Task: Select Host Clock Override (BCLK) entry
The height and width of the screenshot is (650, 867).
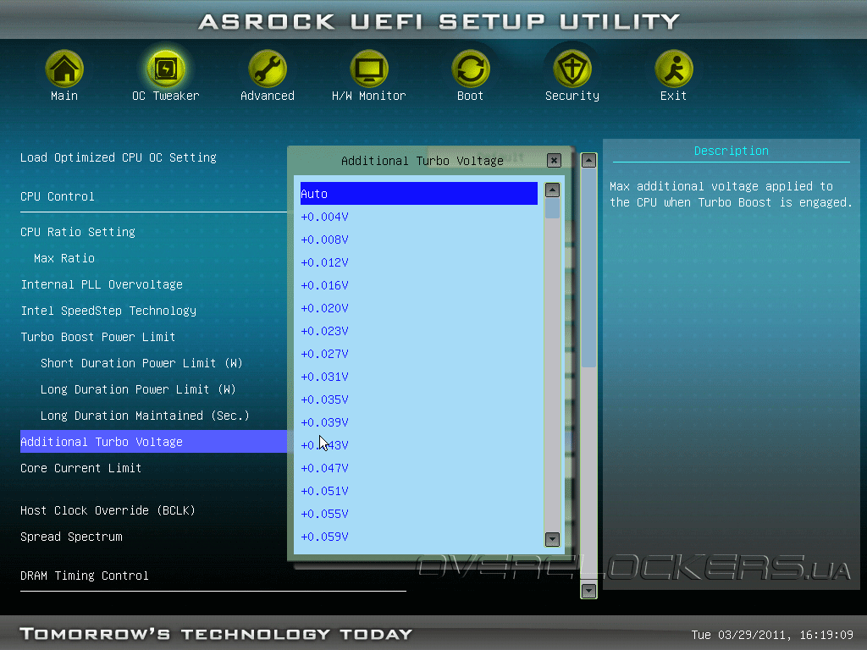Action: tap(108, 510)
